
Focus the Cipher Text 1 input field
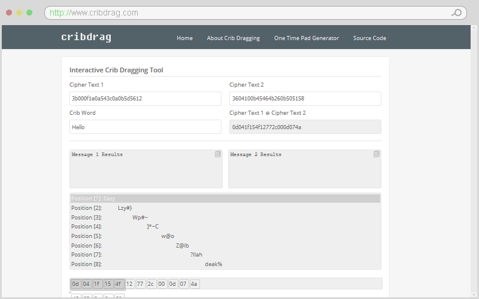point(145,99)
